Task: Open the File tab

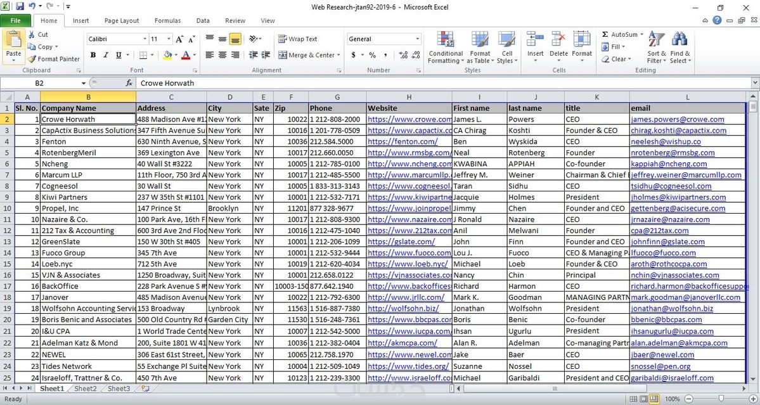Action: (15, 21)
